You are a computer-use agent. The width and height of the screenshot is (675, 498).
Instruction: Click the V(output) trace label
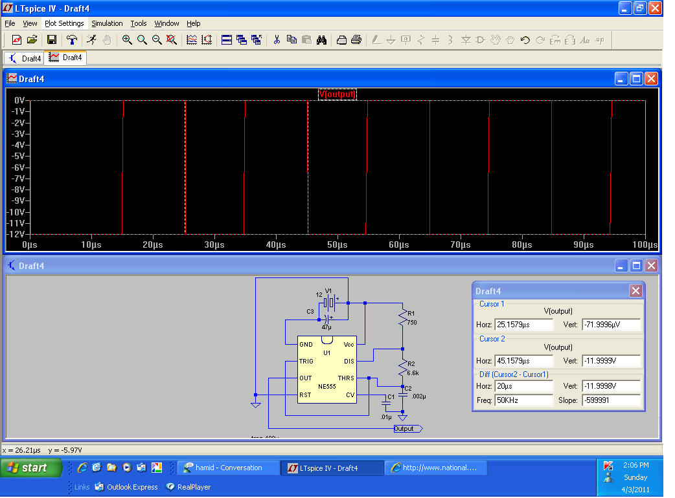[x=337, y=94]
